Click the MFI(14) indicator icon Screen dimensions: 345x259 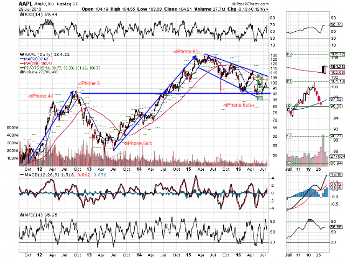(22, 215)
